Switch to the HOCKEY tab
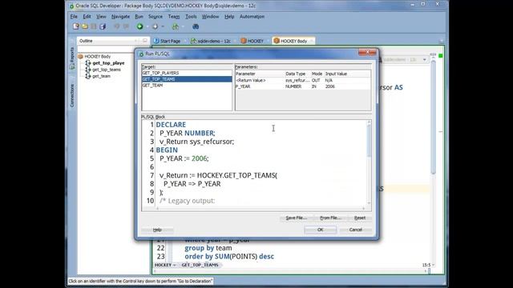This screenshot has height=288, width=513. 252,41
